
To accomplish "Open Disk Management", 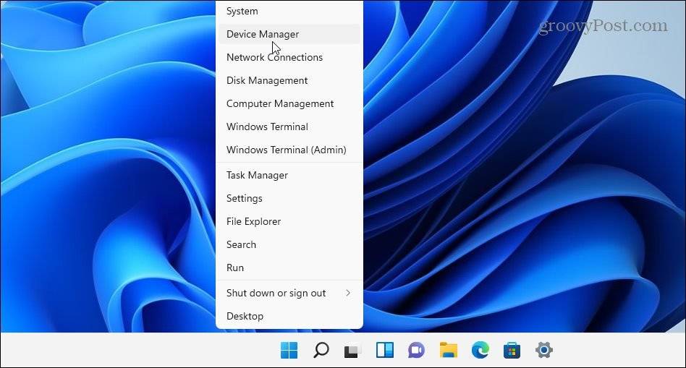I will (289, 80).
